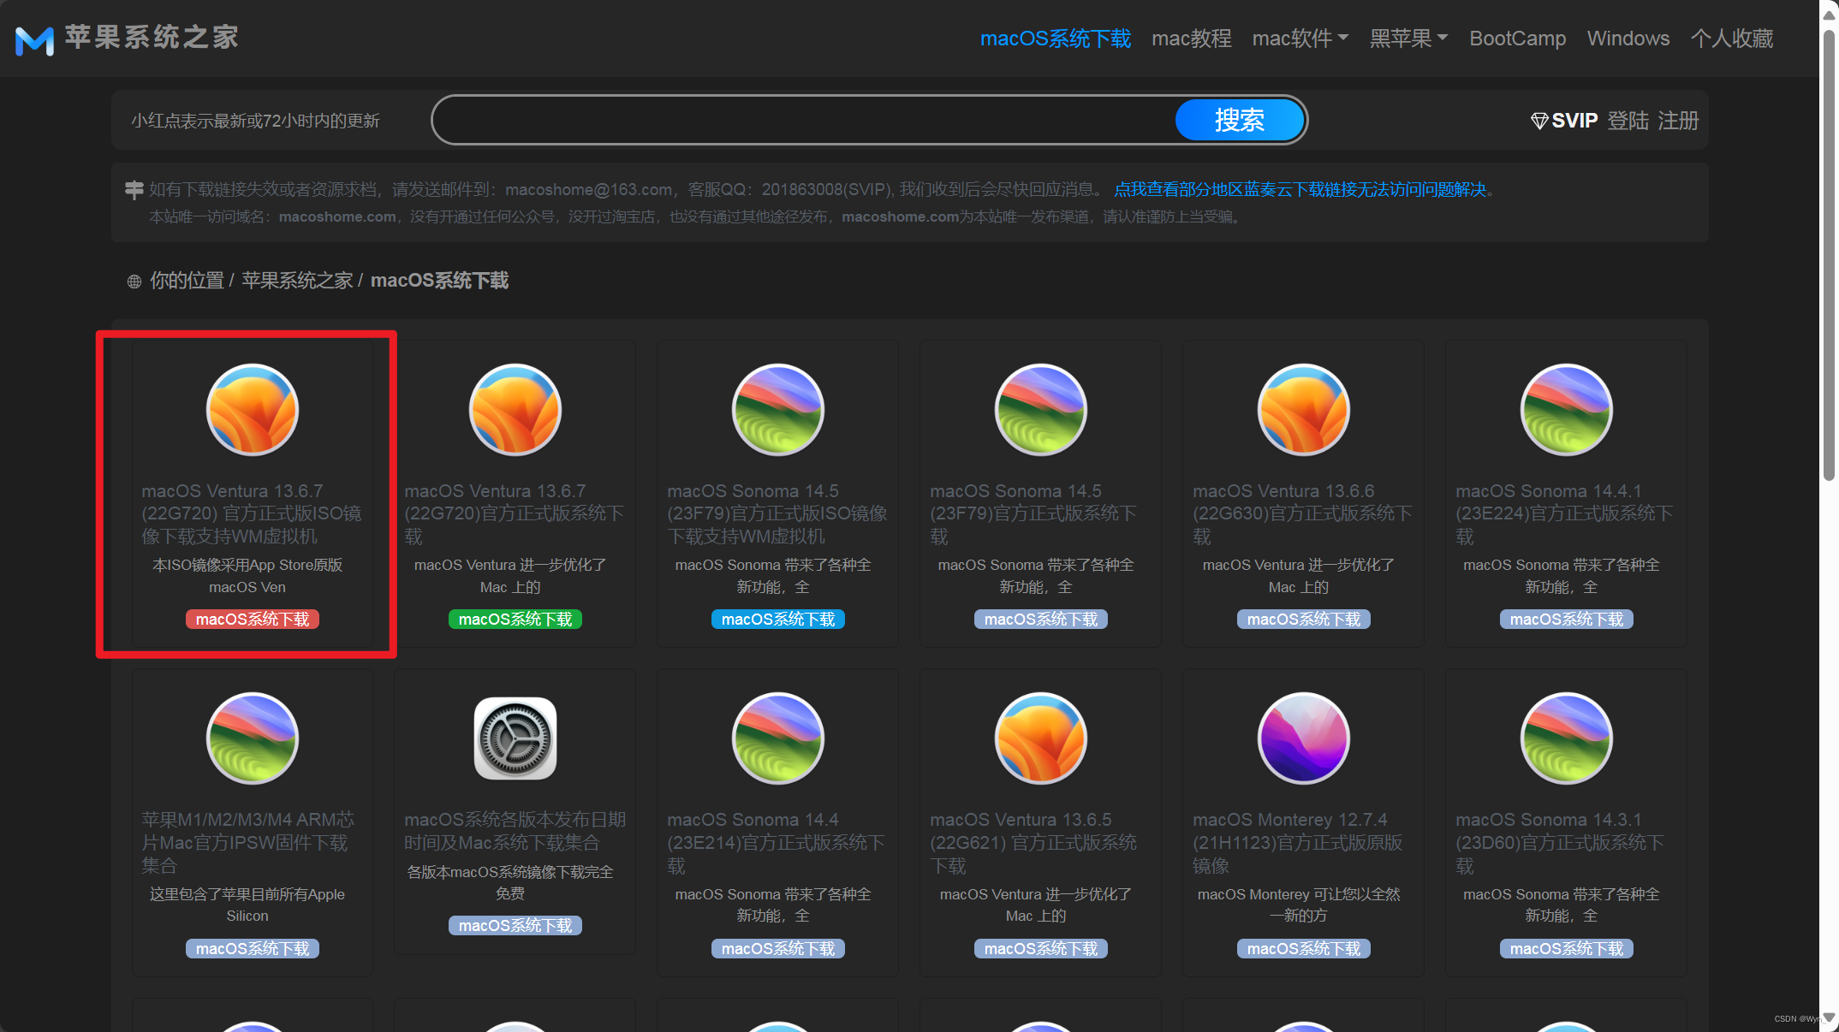Screen dimensions: 1839x1032
Task: Open 个人收藏 in the navigation
Action: 1732,39
